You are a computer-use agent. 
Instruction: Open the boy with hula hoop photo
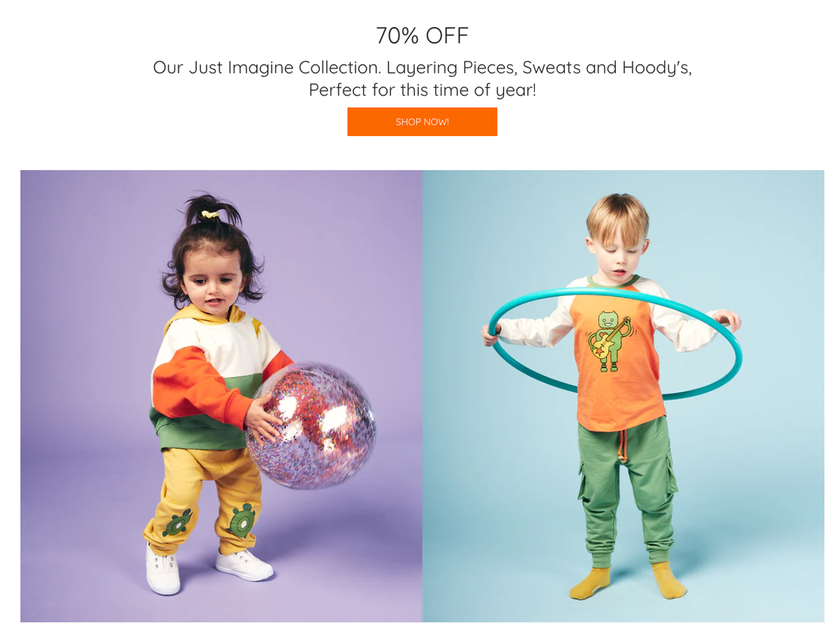(623, 396)
